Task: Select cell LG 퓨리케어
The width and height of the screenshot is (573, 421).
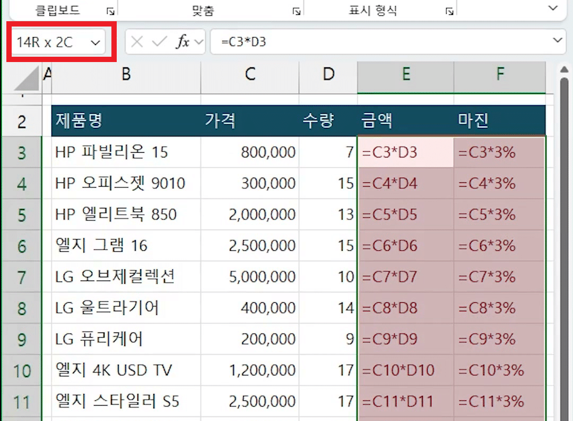Action: [x=126, y=339]
